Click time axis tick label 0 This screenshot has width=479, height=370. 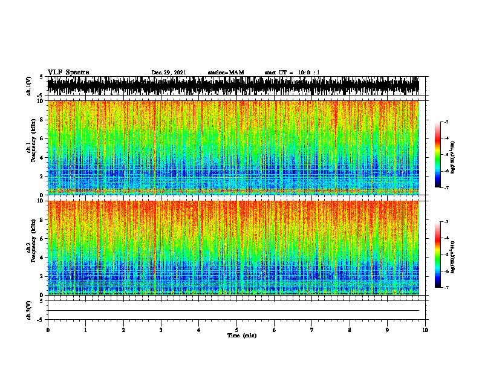pos(48,329)
